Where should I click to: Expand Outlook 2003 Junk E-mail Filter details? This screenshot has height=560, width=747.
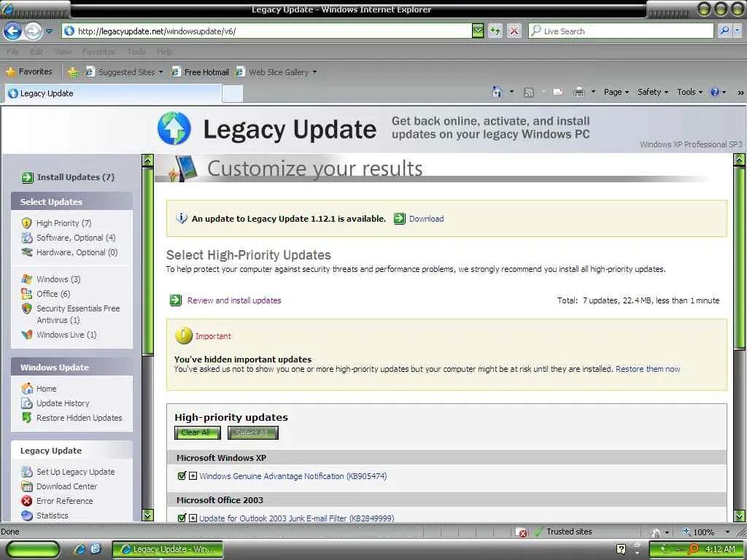193,518
